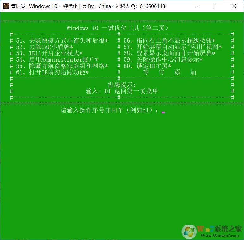Click the 等 待 添 加 placeholder text
The image size is (244, 240).
(x=169, y=72)
